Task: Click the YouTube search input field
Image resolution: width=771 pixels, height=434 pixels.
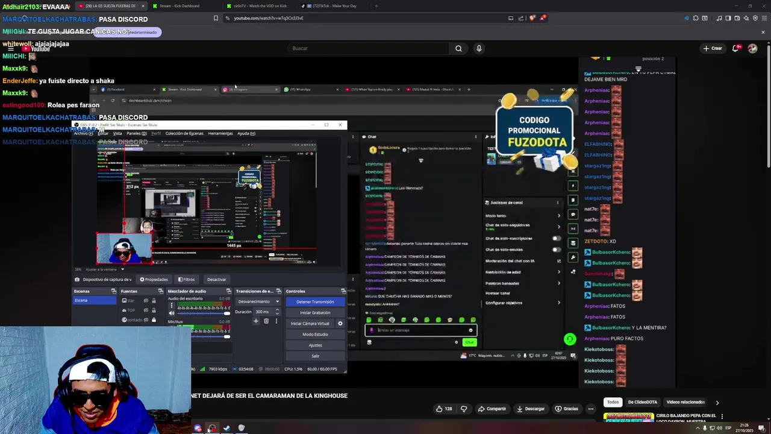Action: 369,48
